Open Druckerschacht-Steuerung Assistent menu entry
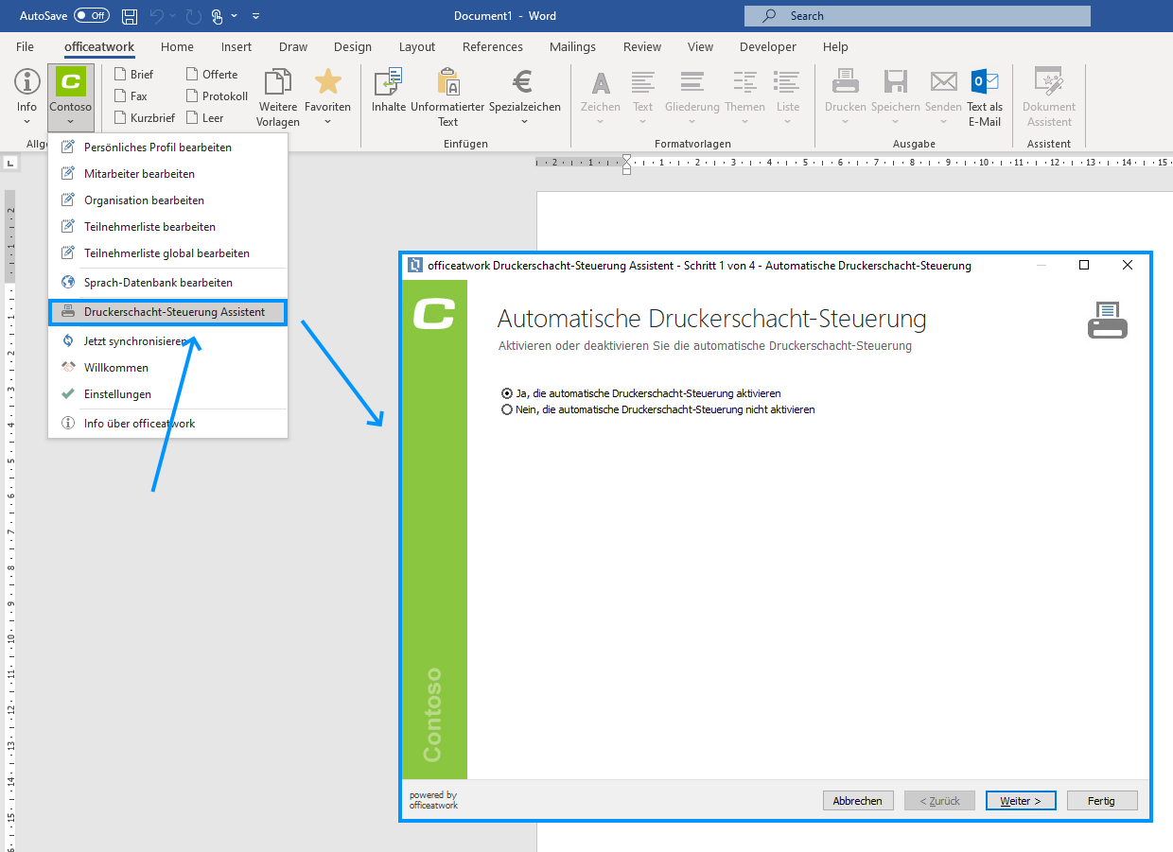This screenshot has height=852, width=1173. click(167, 312)
